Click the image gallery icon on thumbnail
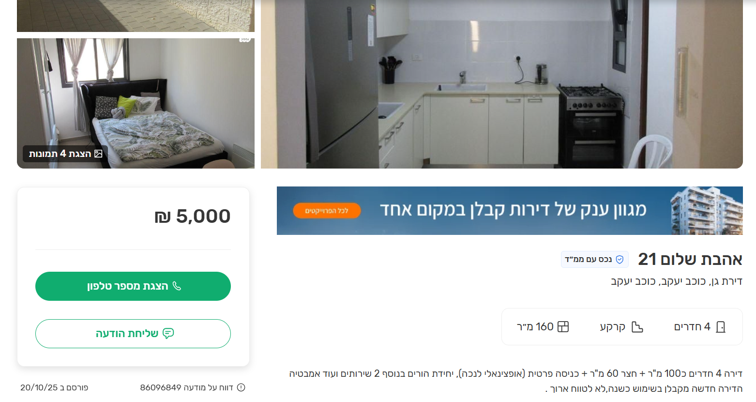Image resolution: width=756 pixels, height=402 pixels. click(x=98, y=154)
